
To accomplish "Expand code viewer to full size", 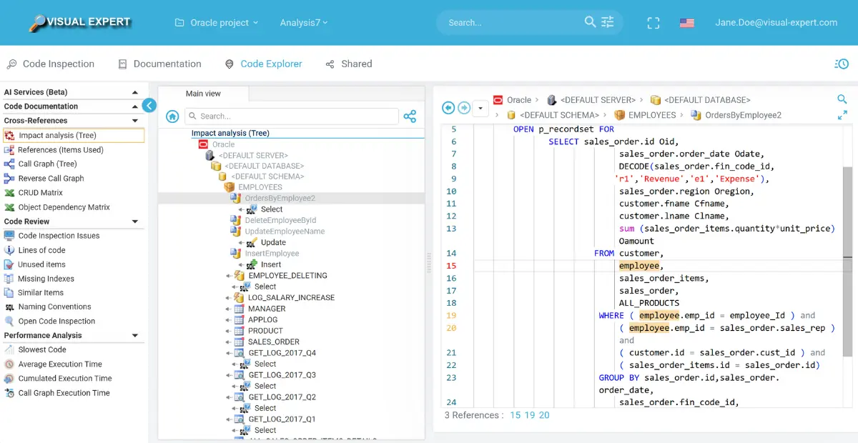I will coord(842,114).
